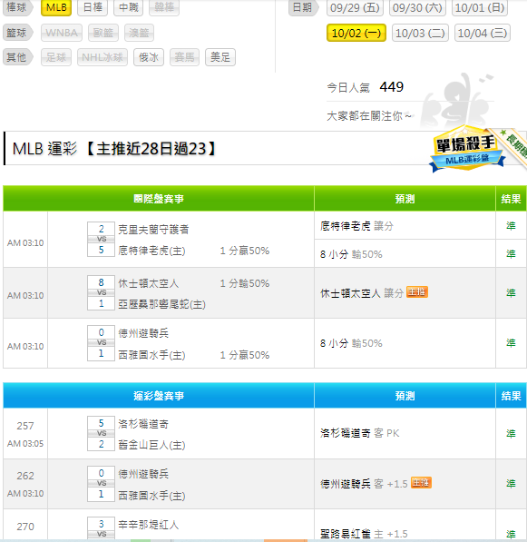Viewport: 527px width, 542px height.
Task: Pick the date 10/01 (日)
Action: coord(480,7)
